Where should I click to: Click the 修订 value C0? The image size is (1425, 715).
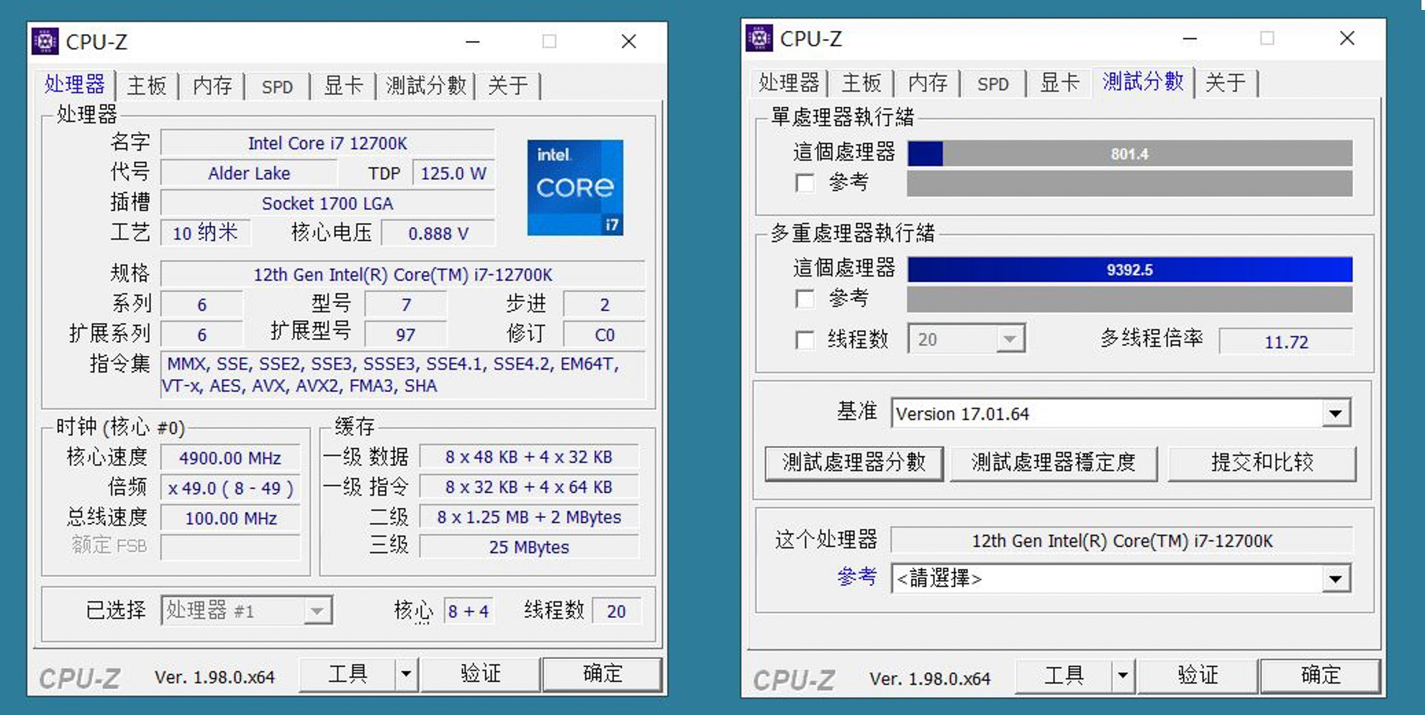pyautogui.click(x=605, y=335)
